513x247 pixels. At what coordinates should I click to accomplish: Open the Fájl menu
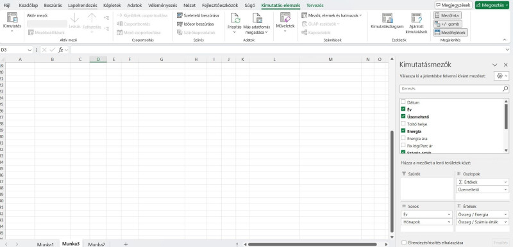pos(7,6)
